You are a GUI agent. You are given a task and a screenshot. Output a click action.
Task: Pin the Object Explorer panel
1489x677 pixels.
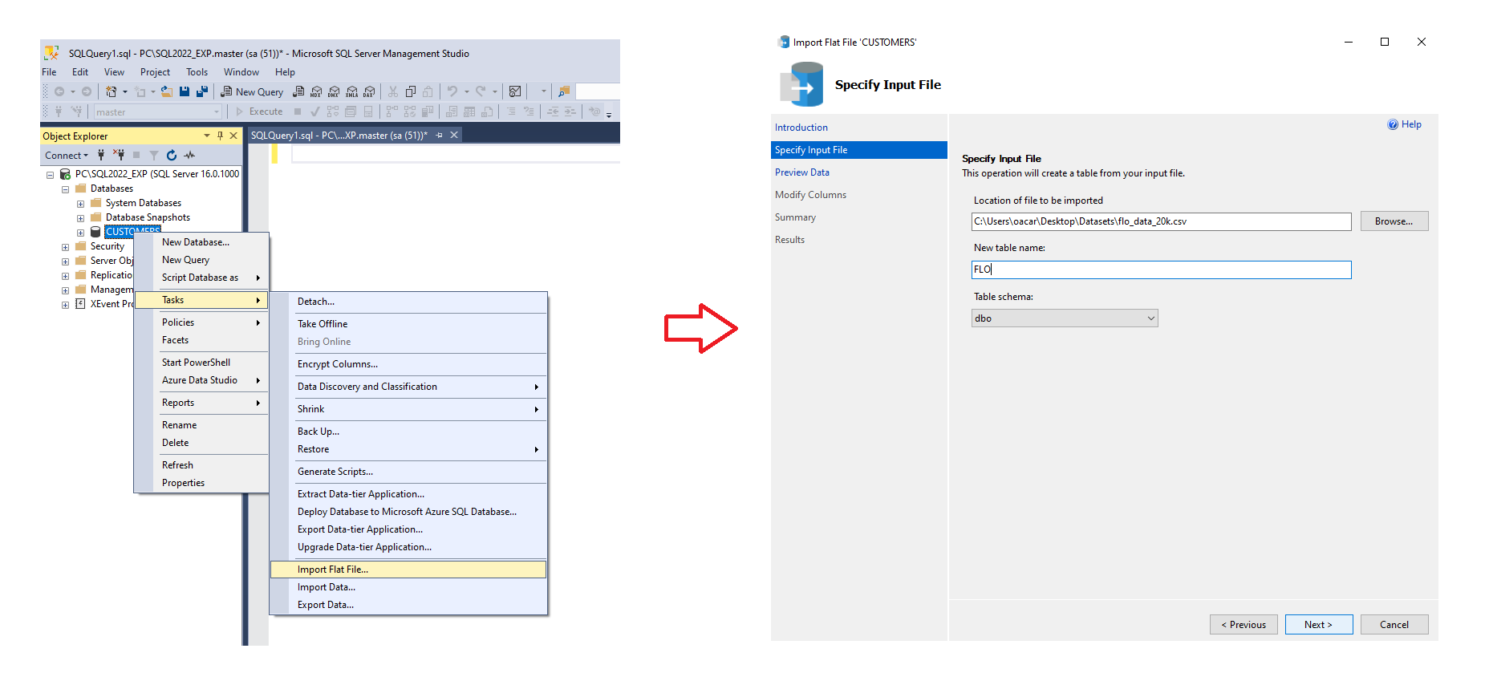click(x=220, y=136)
